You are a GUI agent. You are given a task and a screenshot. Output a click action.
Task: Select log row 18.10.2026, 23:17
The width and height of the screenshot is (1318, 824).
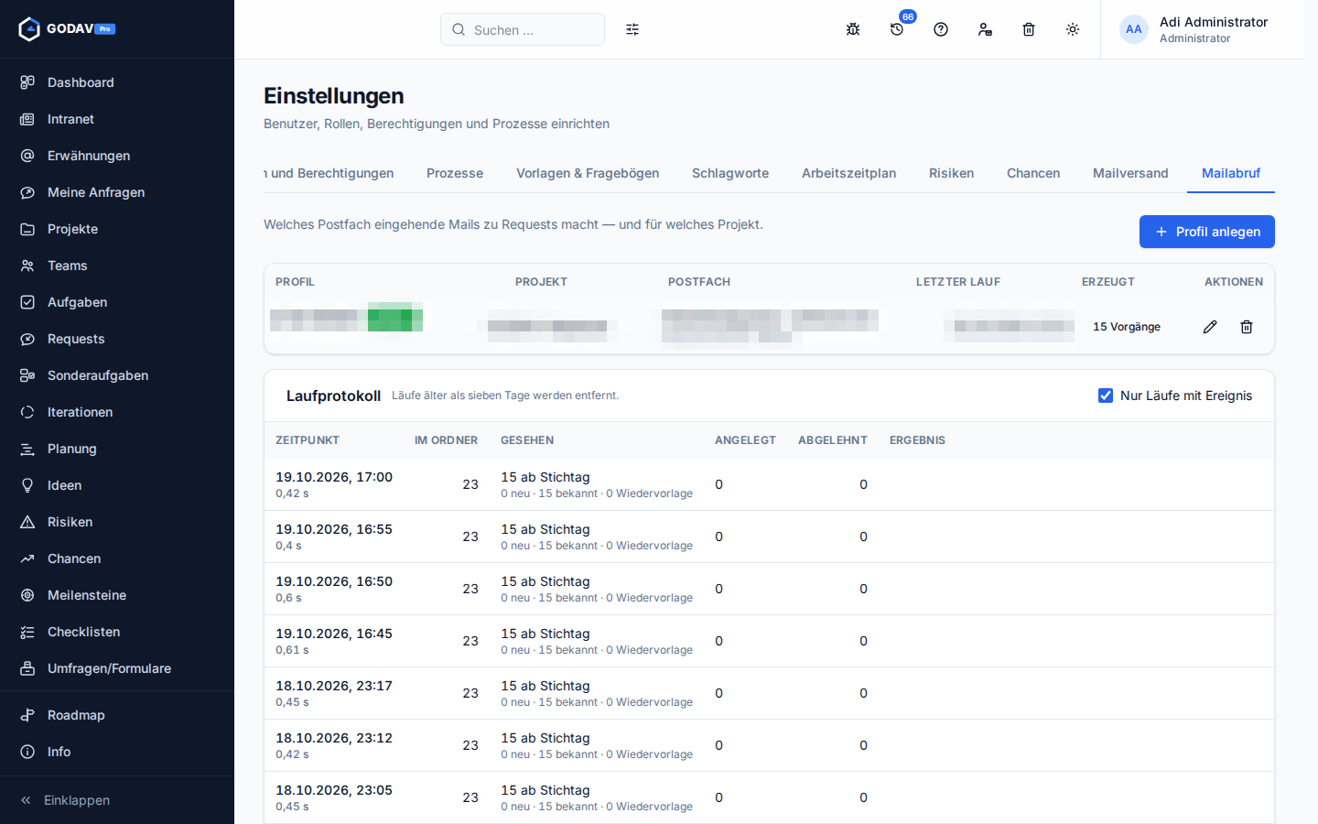pos(769,693)
